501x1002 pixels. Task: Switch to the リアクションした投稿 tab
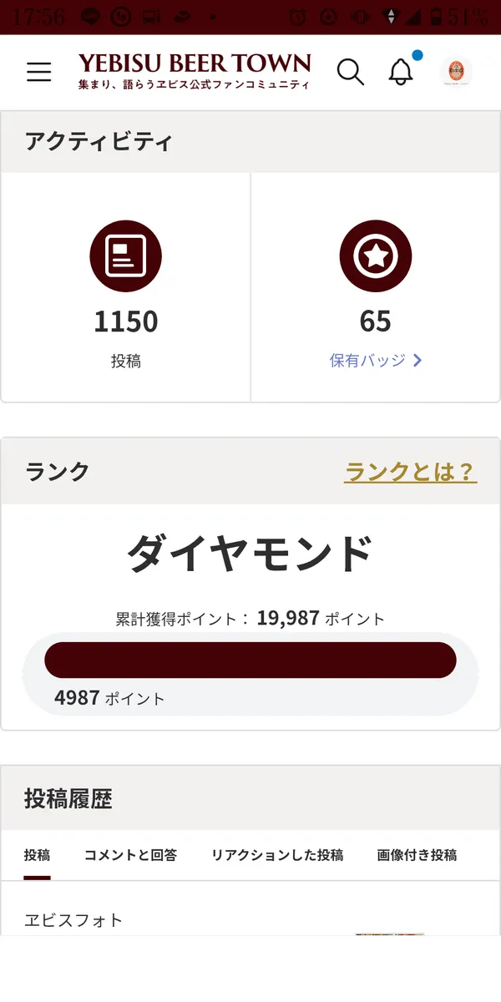[276, 855]
